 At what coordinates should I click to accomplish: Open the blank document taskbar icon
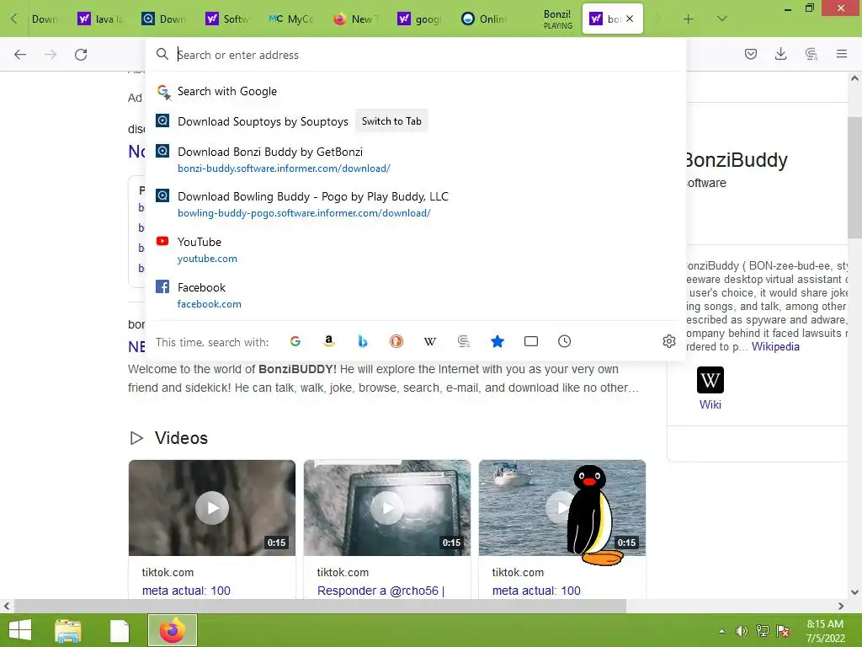tap(120, 630)
